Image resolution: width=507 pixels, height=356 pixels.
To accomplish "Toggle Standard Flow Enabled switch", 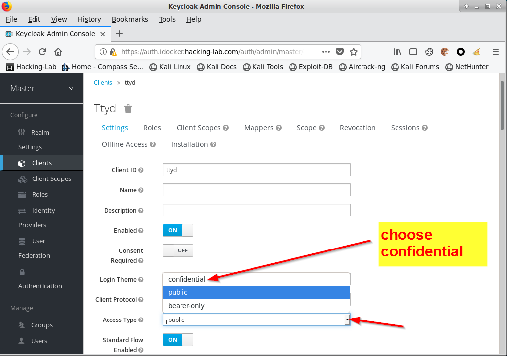I will [x=178, y=340].
